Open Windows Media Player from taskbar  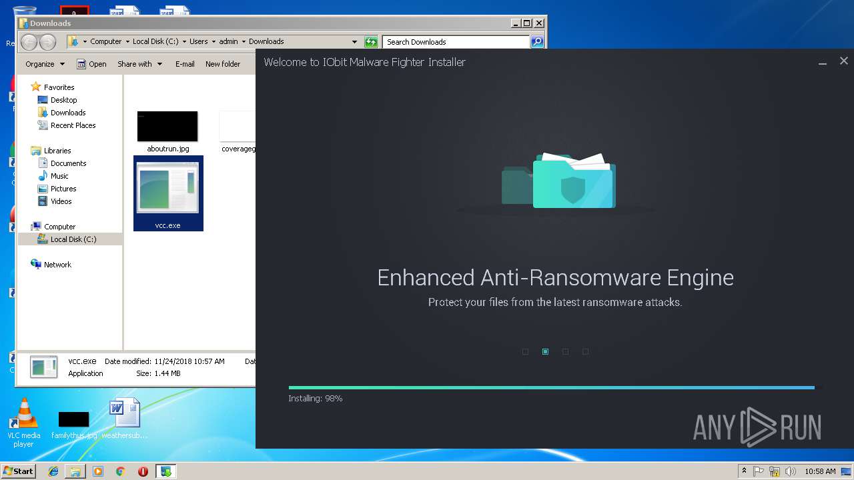pos(98,471)
